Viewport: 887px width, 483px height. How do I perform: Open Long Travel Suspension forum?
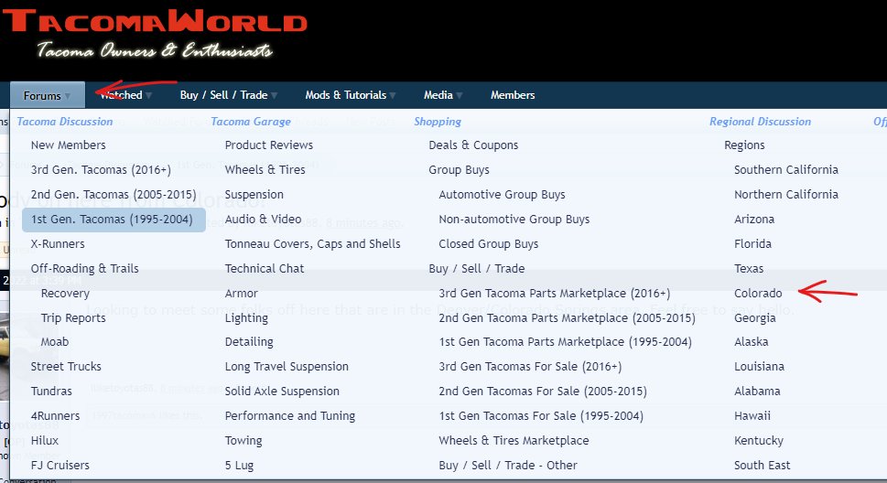pyautogui.click(x=287, y=367)
